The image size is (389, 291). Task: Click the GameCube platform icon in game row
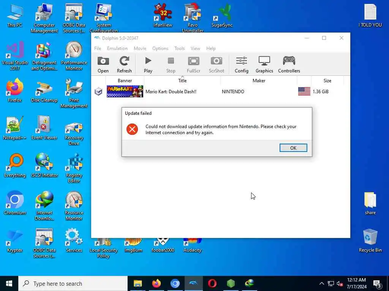pyautogui.click(x=98, y=91)
